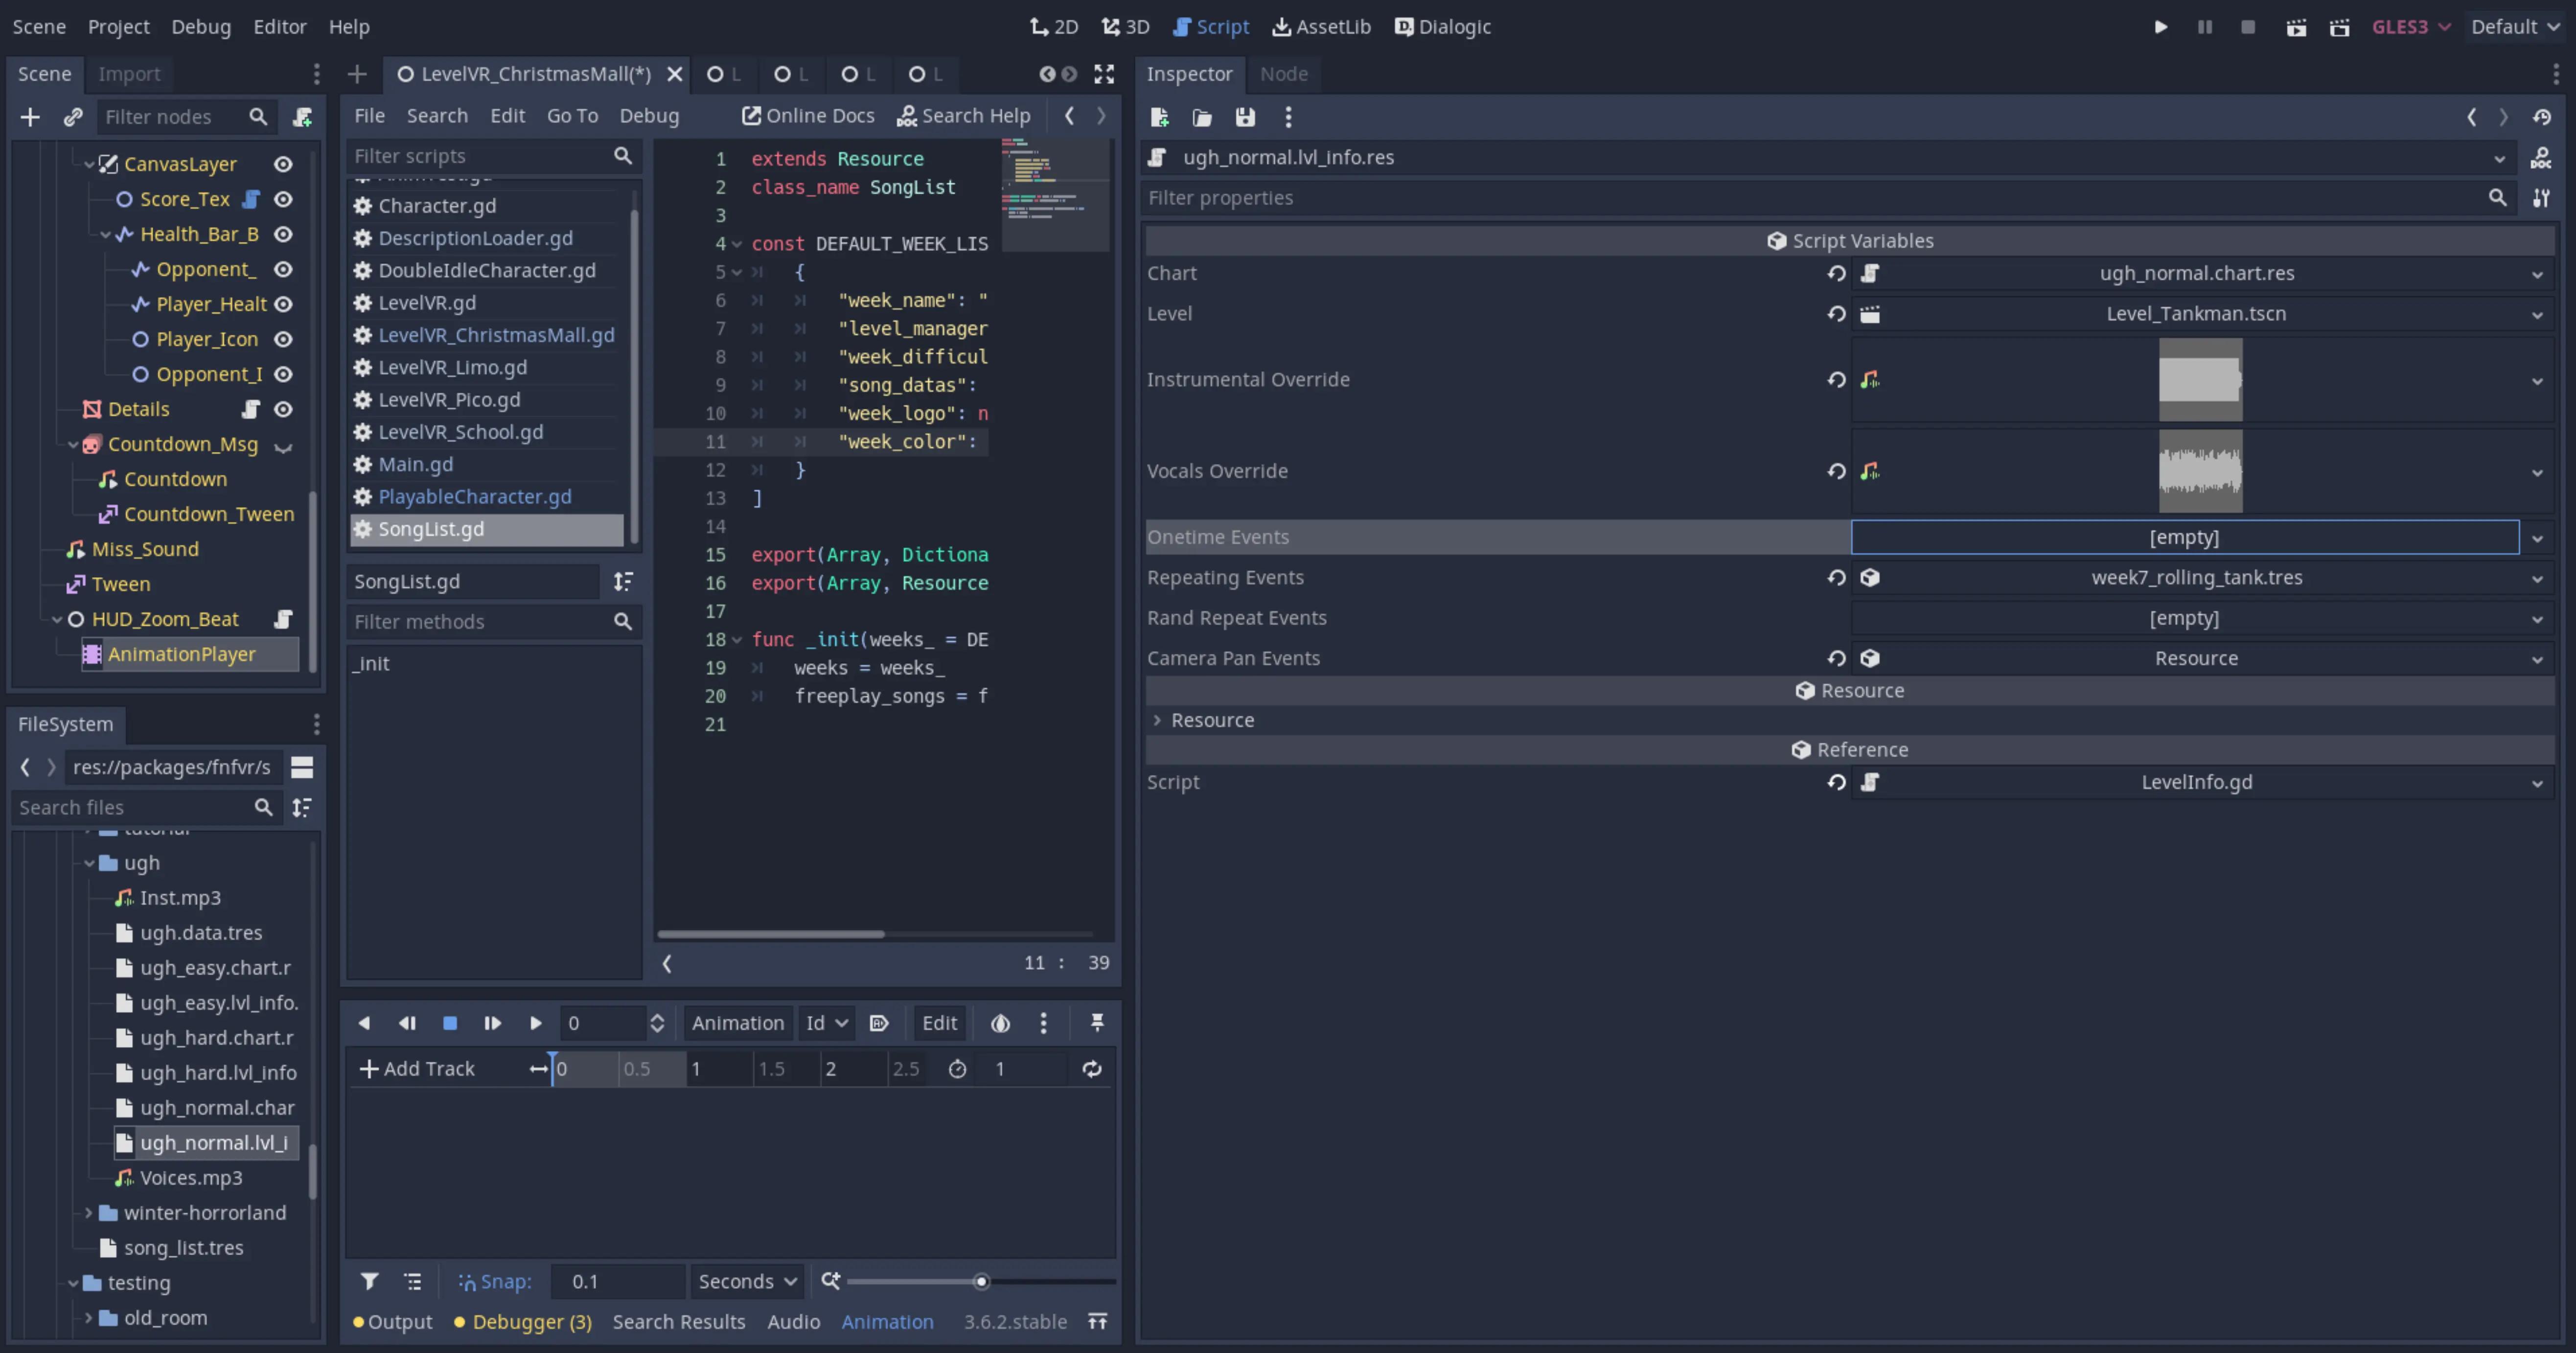Open the Go To menu in script editor

pyautogui.click(x=572, y=116)
